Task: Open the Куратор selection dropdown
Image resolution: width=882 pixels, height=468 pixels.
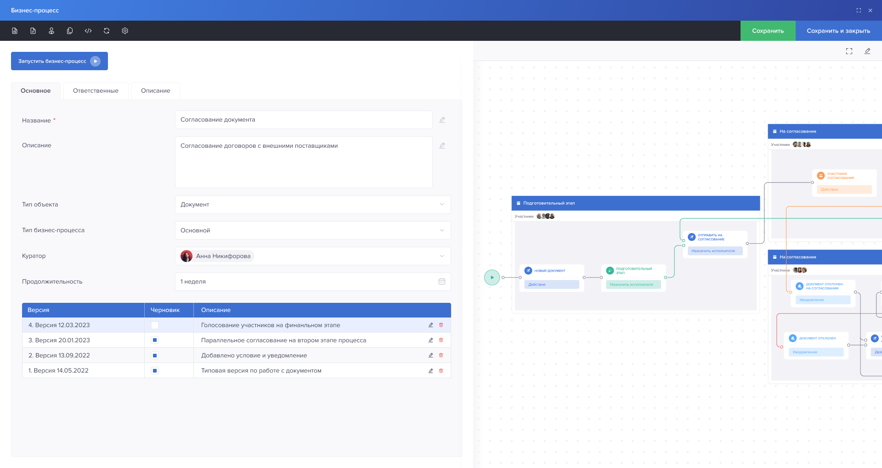Action: coord(312,256)
